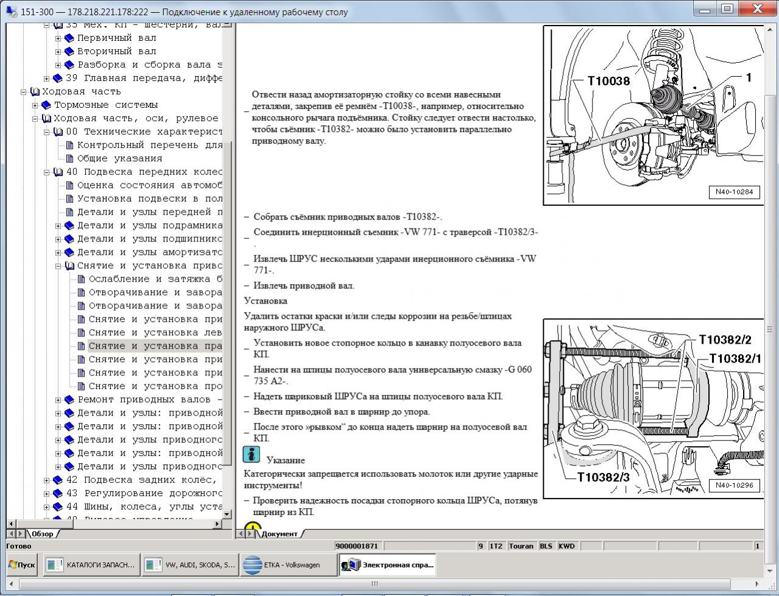Image resolution: width=779 pixels, height=596 pixels.
Task: Click Touran in the status bar
Action: pos(521,546)
